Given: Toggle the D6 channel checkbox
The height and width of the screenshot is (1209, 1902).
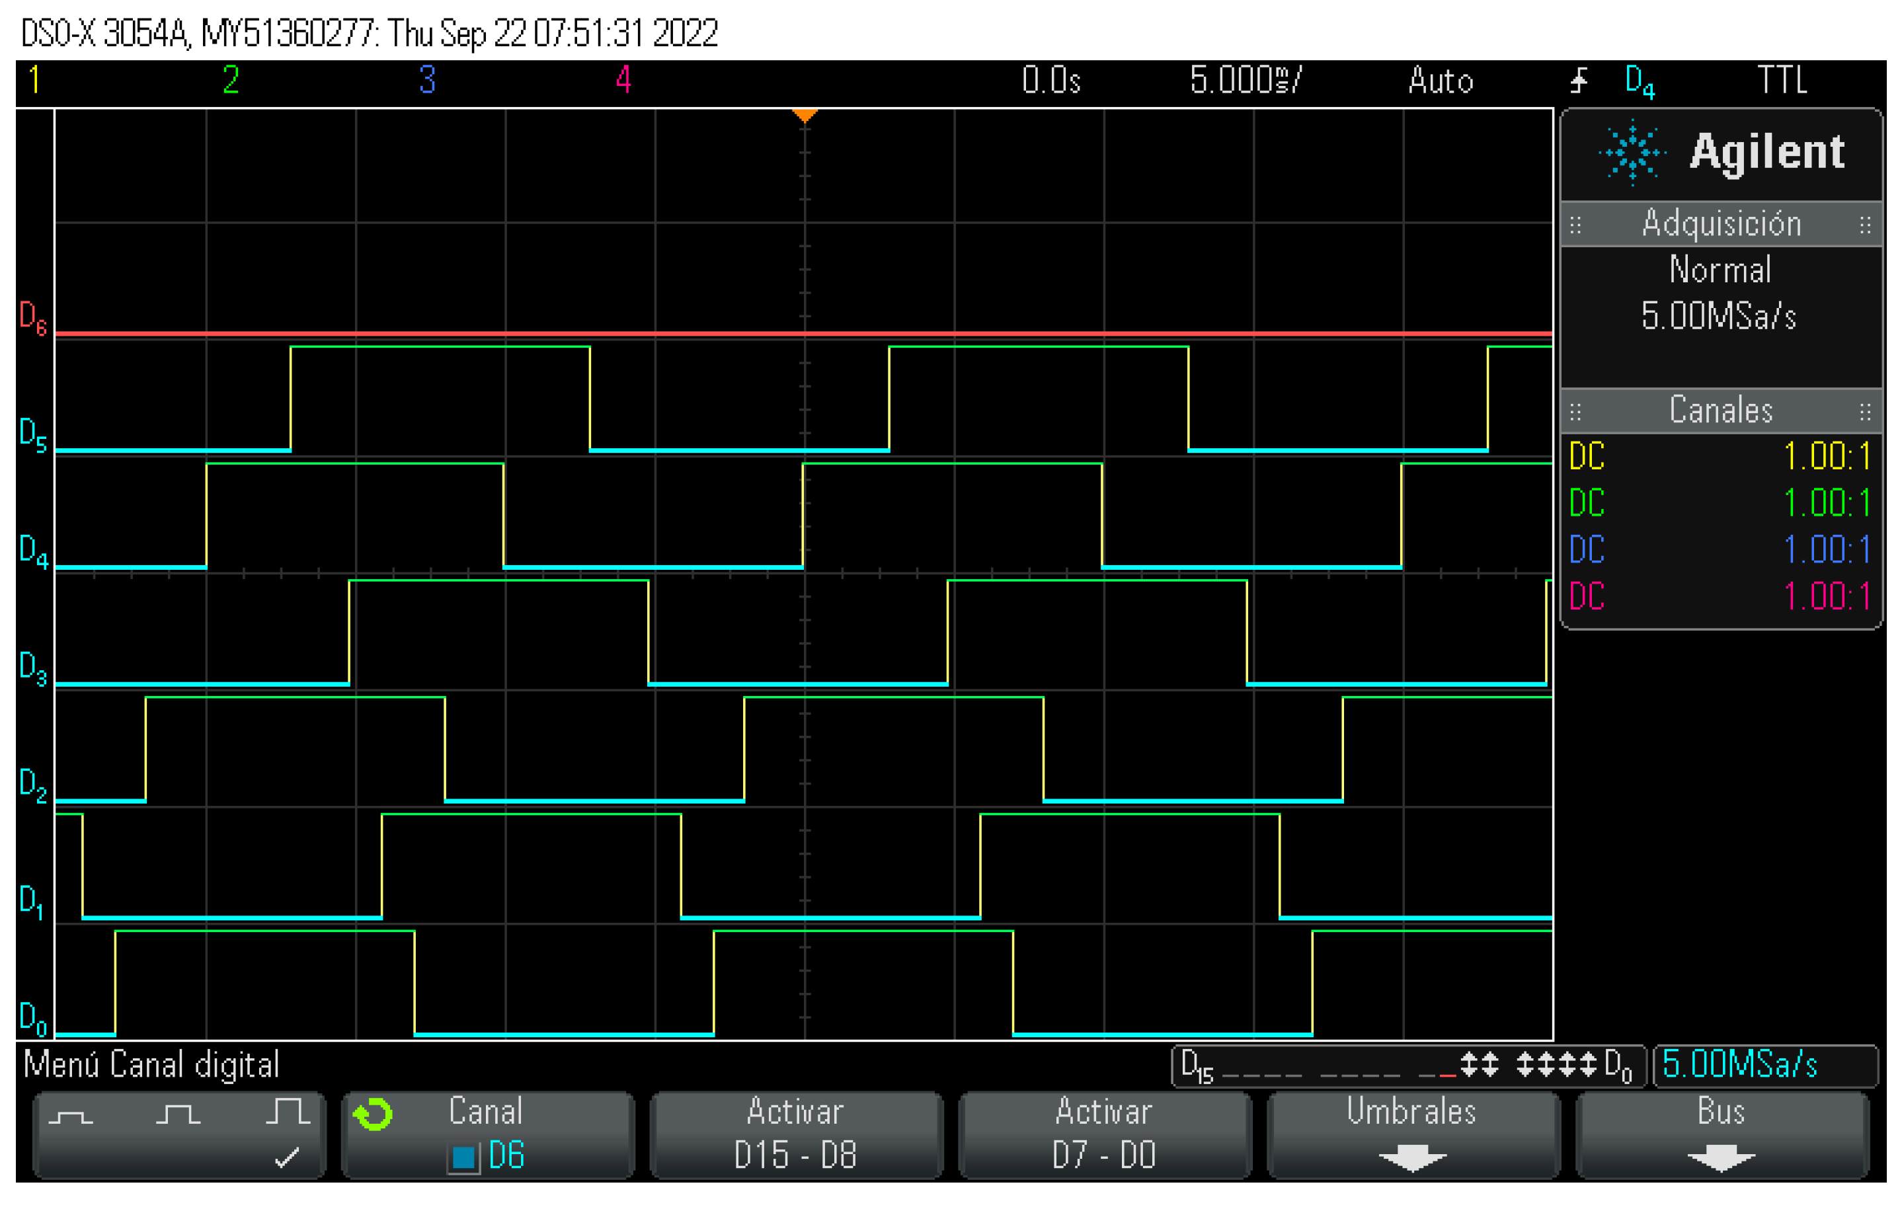Looking at the screenshot, I should (463, 1157).
